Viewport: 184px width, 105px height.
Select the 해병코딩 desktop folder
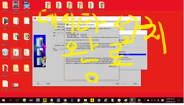5,7
